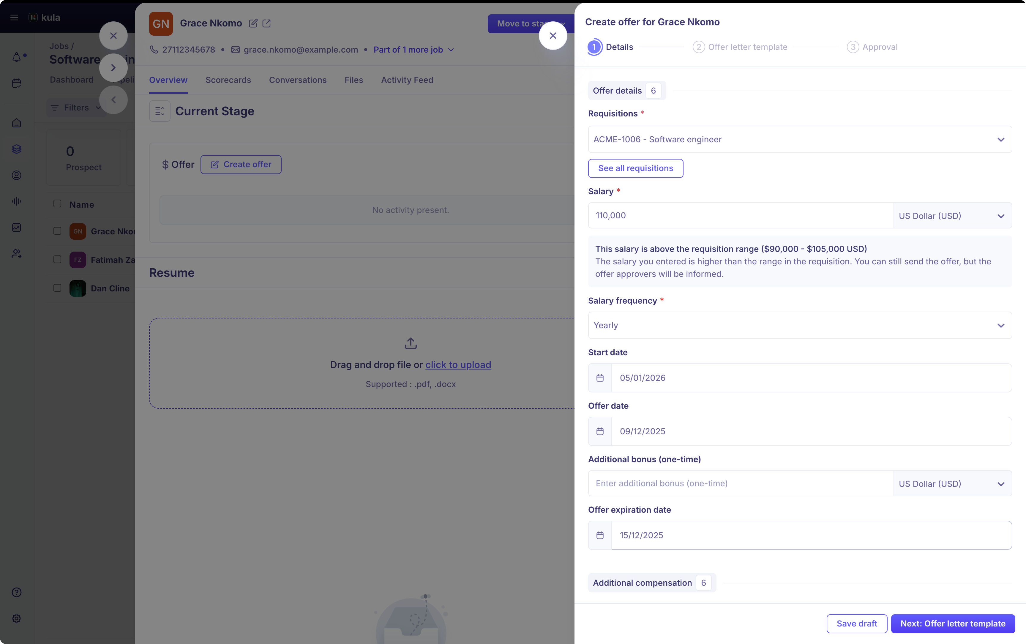Image resolution: width=1026 pixels, height=644 pixels.
Task: Expand the Salary frequency dropdown showing Yearly
Action: pyautogui.click(x=799, y=325)
